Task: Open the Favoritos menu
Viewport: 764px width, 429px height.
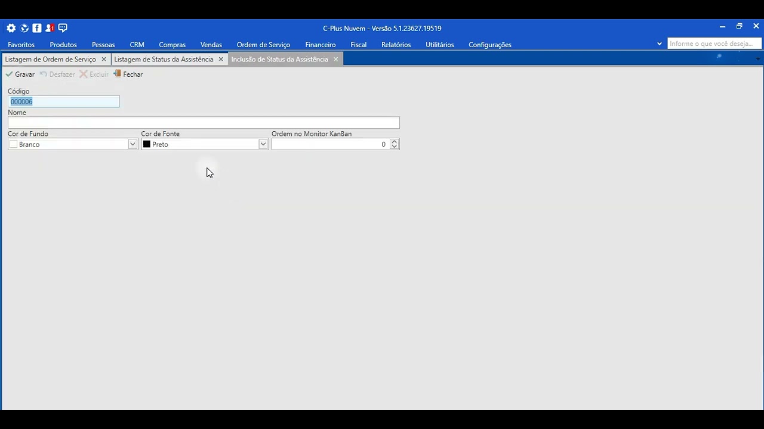Action: click(x=21, y=45)
